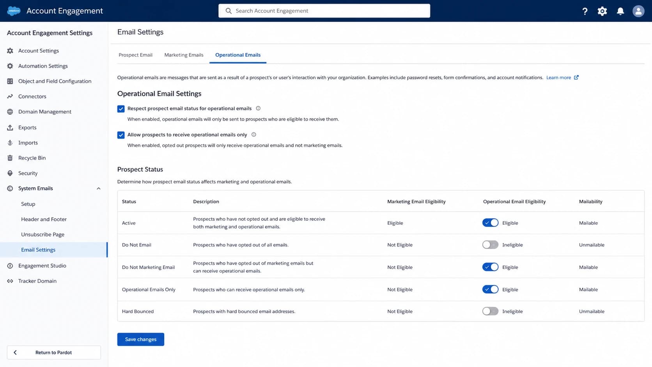Open Tracker Domain settings
Screen dimensions: 652x367
click(37, 281)
